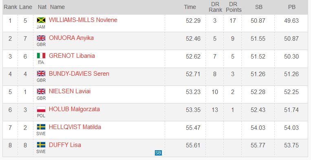311x160 pixels.
Task: Open DUFFY Lisa athlete link
Action: pos(65,145)
